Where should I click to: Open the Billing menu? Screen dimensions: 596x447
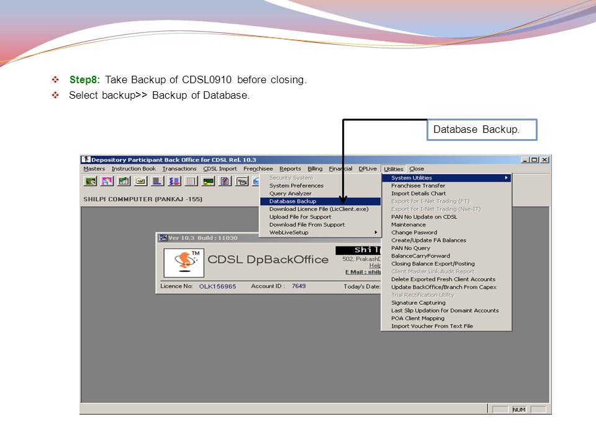[315, 169]
